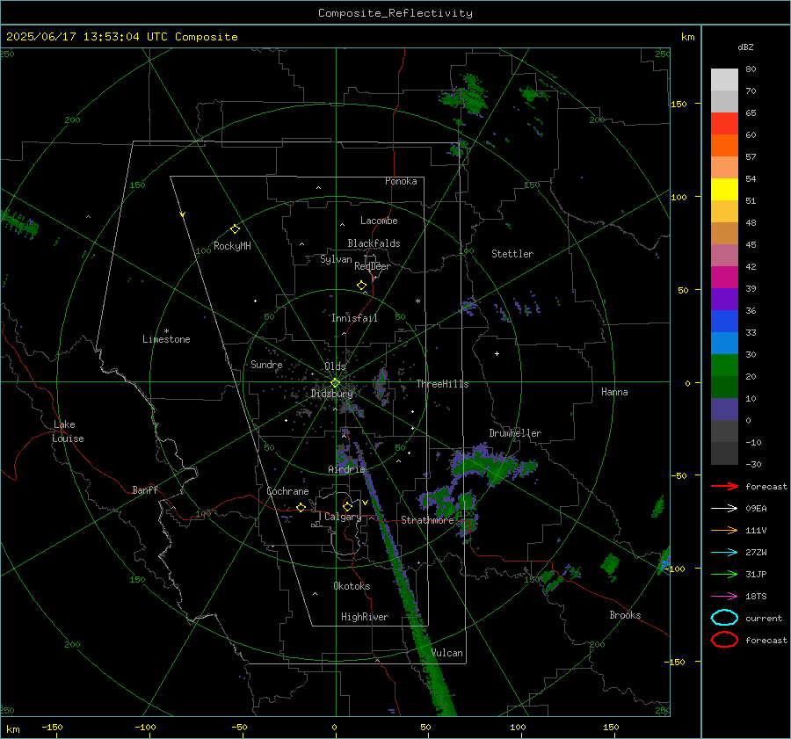Image resolution: width=791 pixels, height=739 pixels.
Task: Pick the magenta 39 dBZ color swatch
Action: click(x=724, y=277)
